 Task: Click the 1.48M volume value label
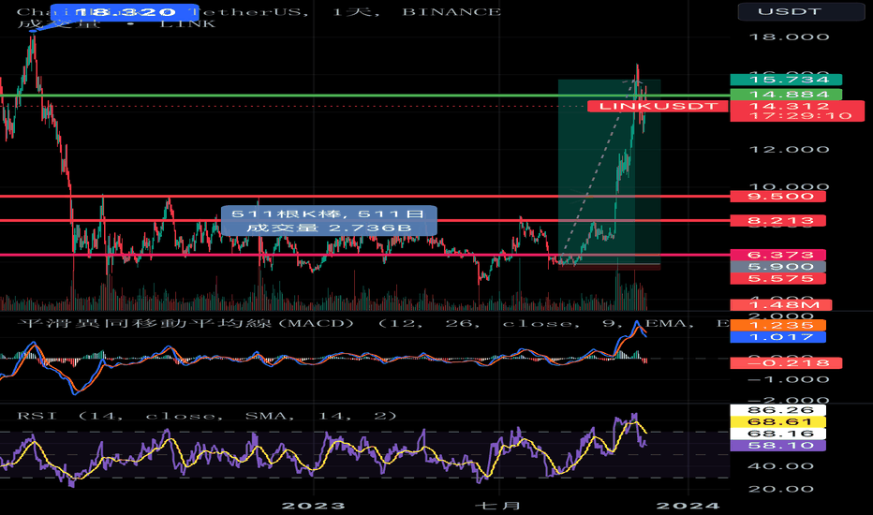[781, 304]
